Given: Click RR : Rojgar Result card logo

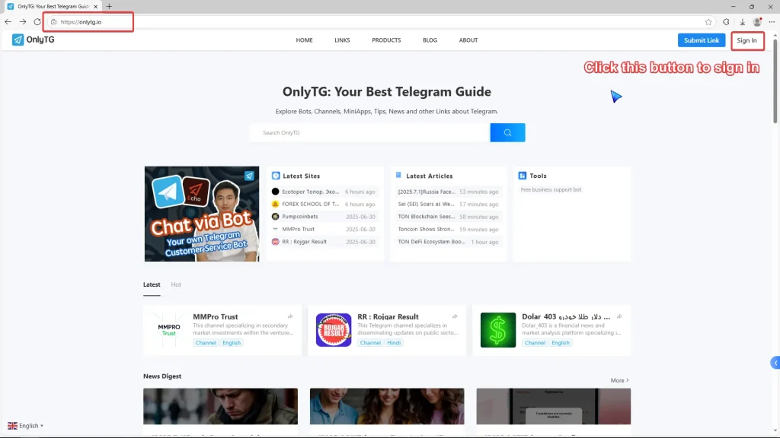Looking at the screenshot, I should tap(334, 330).
